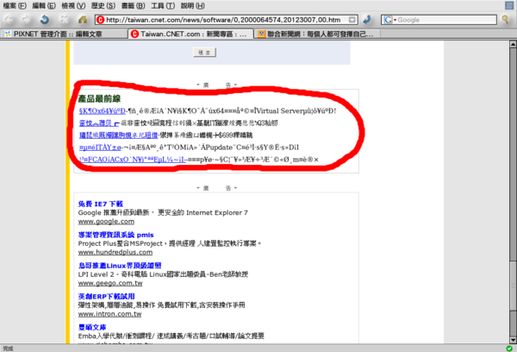Open the 鳥哥推薦Linux界頂級證照 ad link
The image size is (517, 352).
point(120,266)
